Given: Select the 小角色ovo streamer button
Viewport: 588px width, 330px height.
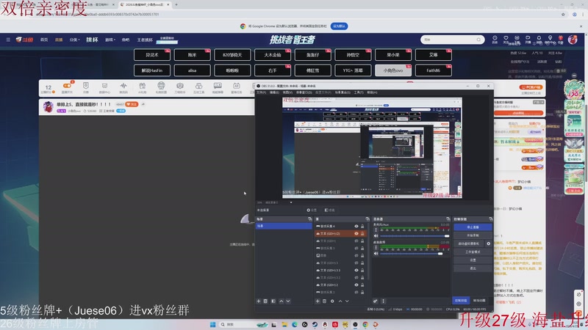Looking at the screenshot, I should coord(393,70).
